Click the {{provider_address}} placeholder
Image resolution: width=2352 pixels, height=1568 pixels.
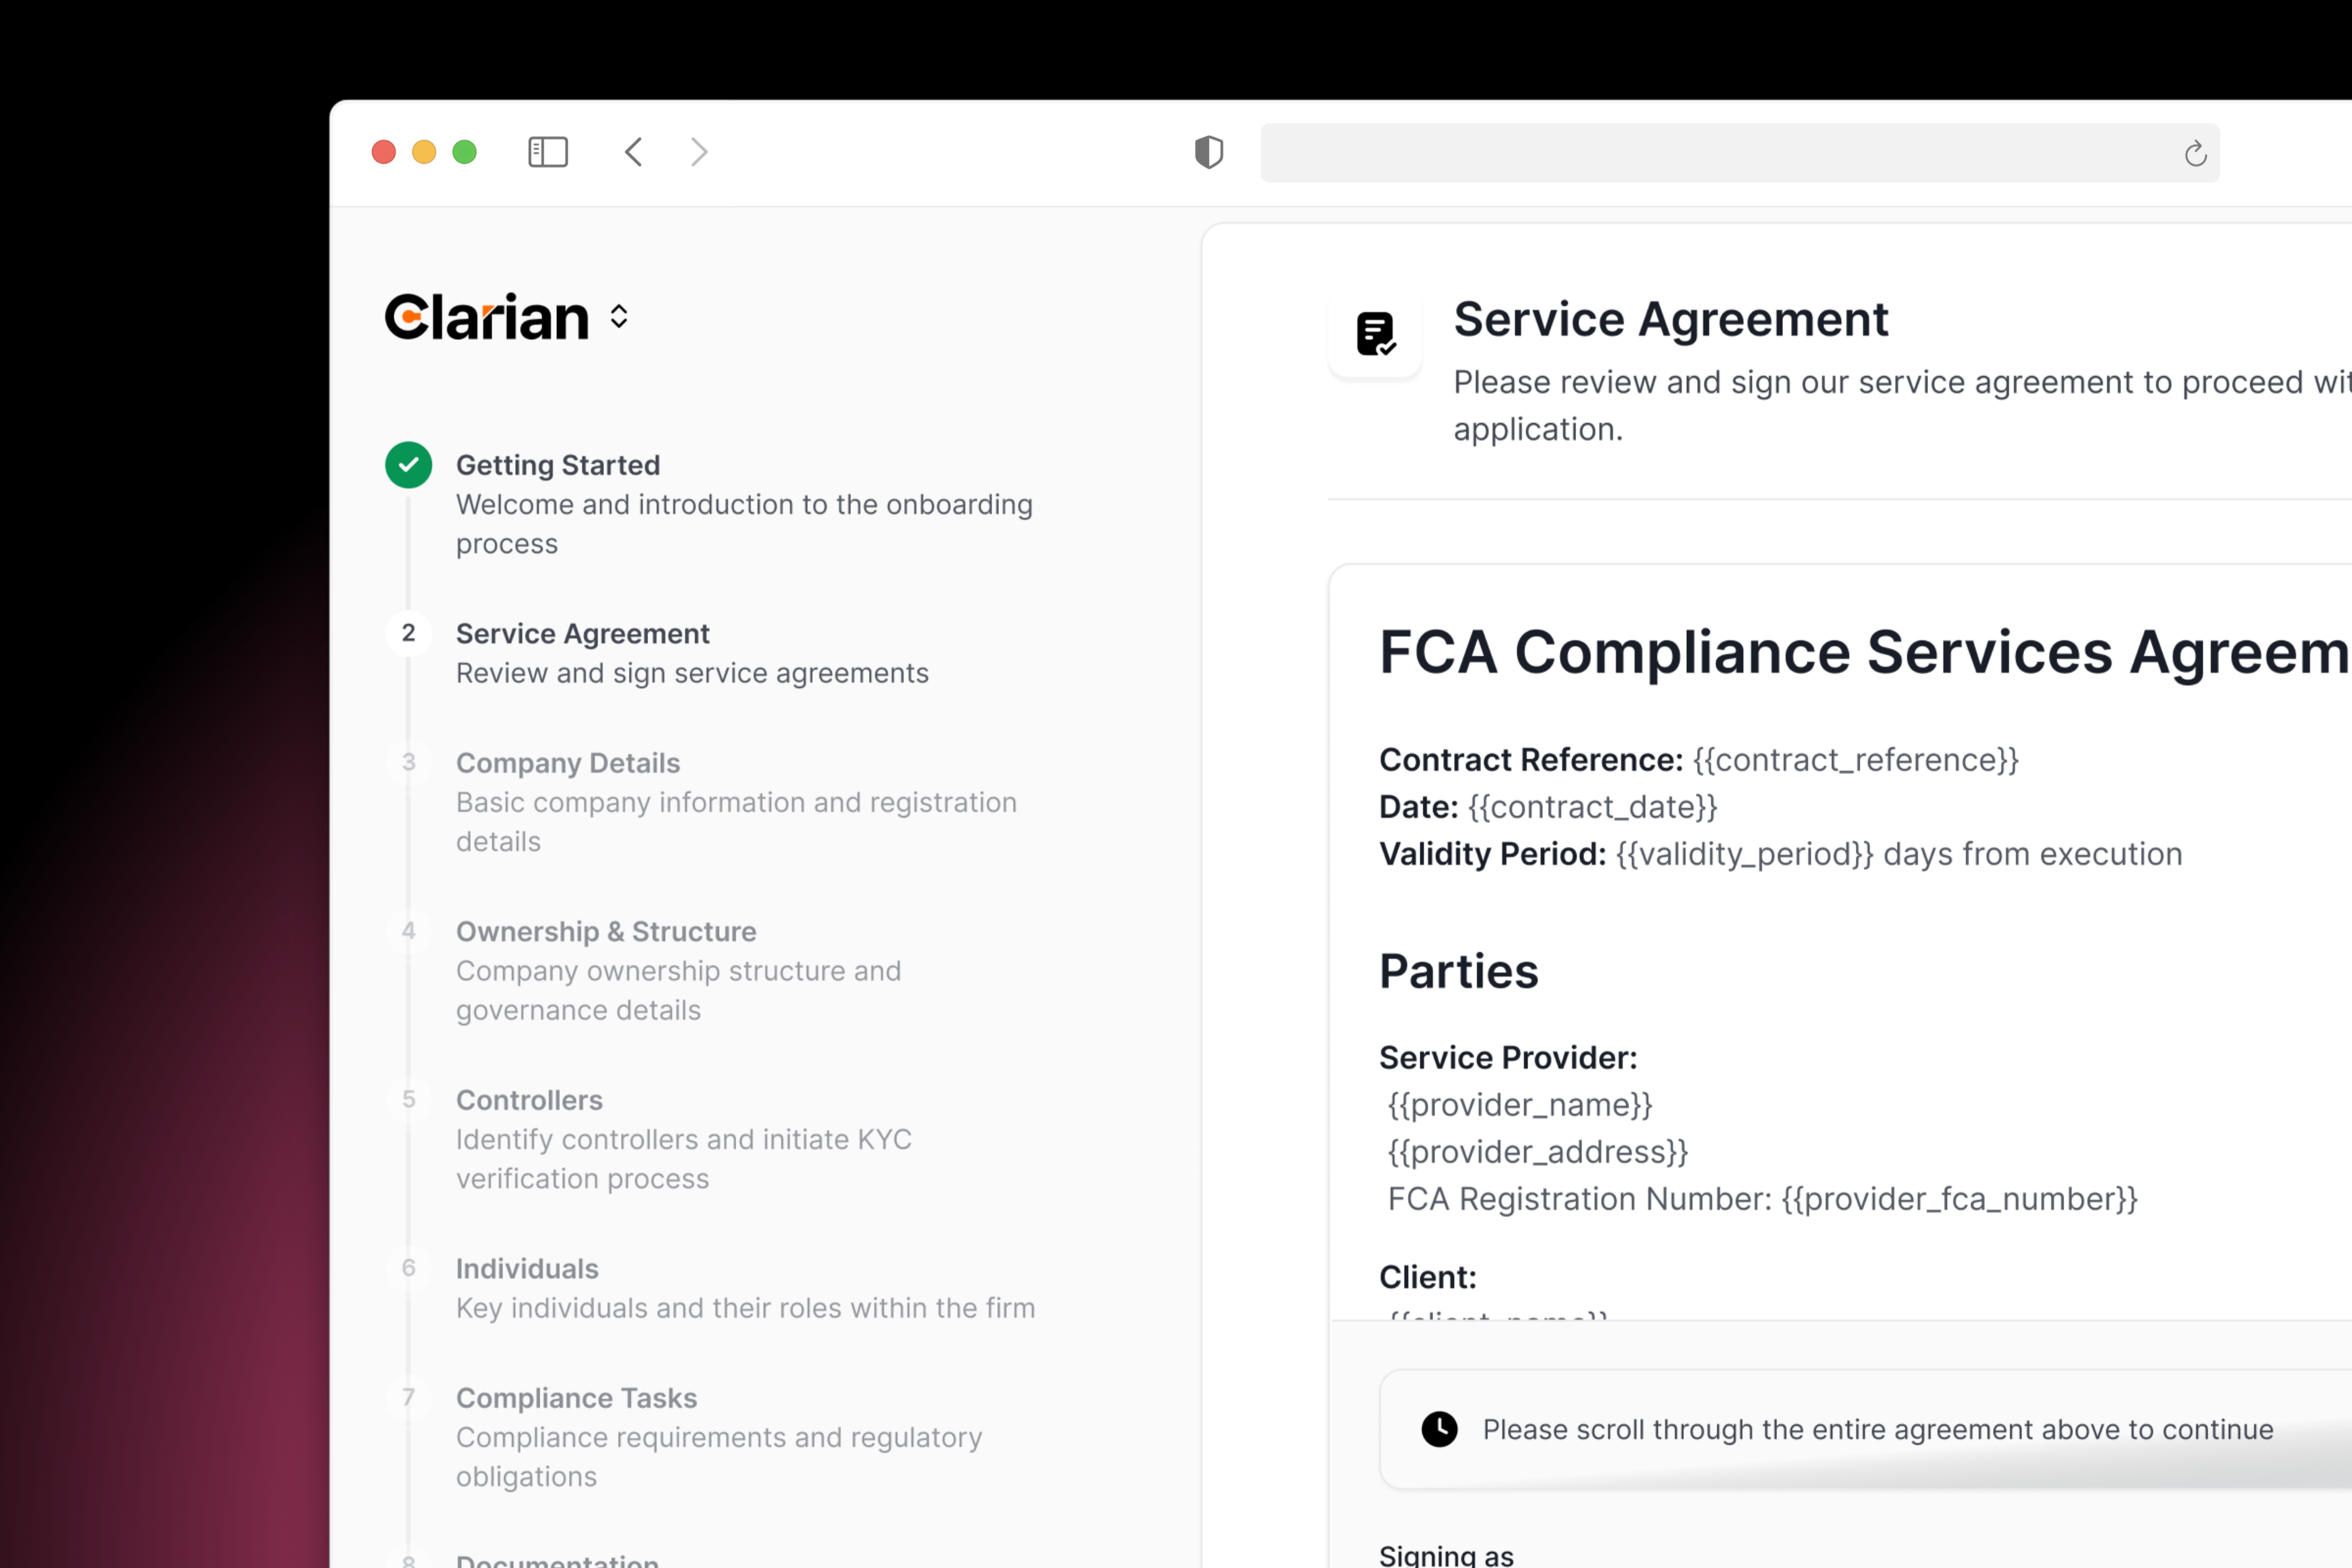(x=1538, y=1152)
